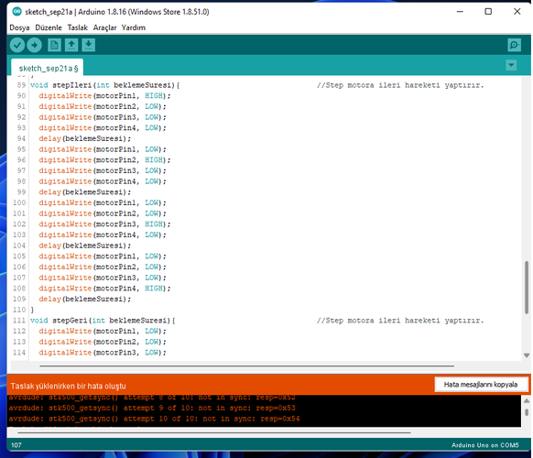533x458 pixels.
Task: Save the sketch with the Save icon
Action: 89,45
